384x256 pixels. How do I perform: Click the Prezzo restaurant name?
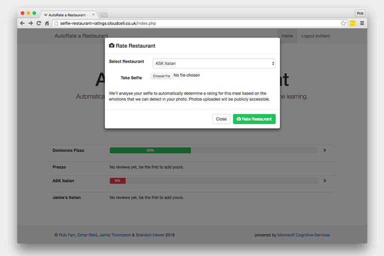(x=59, y=167)
